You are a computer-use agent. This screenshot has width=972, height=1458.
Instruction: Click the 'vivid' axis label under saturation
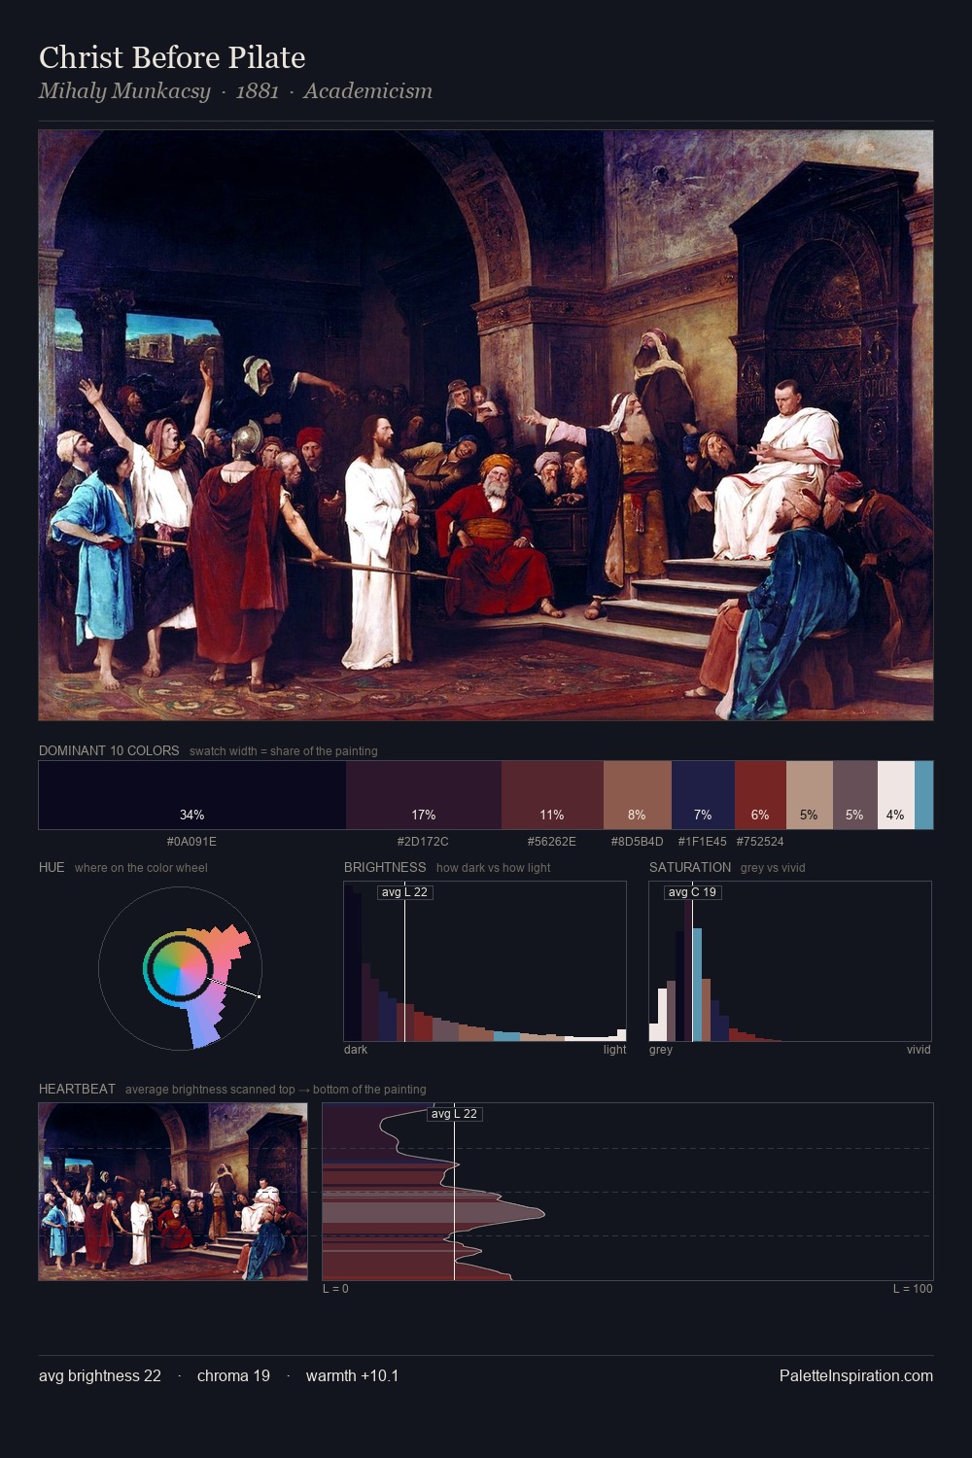919,1050
